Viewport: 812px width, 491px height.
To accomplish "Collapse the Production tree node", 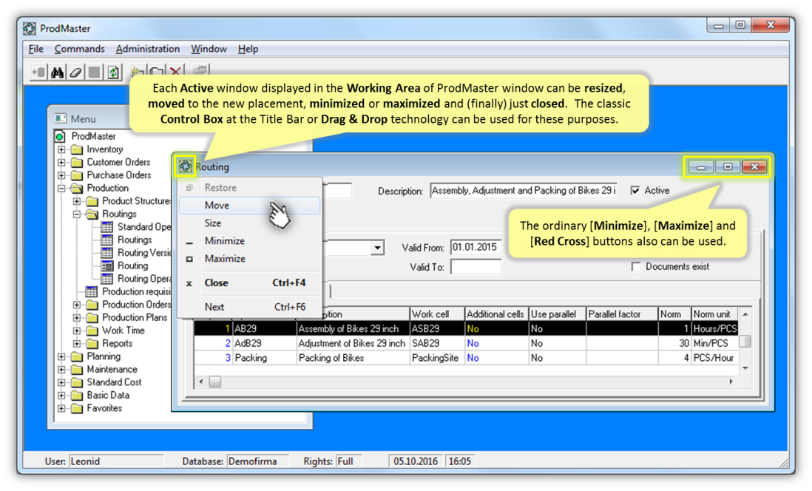I will pos(61,188).
